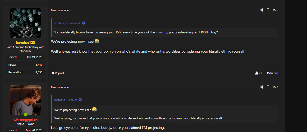Bookmark post #26
The width and height of the screenshot is (307, 132).
coord(268,10)
